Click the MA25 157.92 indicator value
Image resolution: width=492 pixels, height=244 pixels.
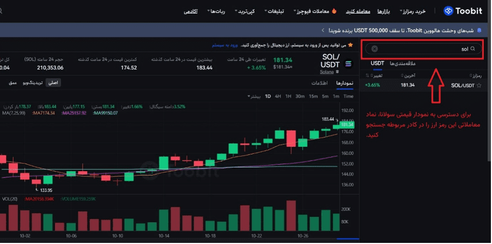(74, 113)
